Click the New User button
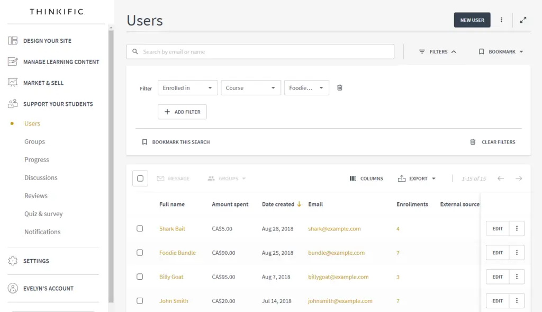 (x=472, y=20)
